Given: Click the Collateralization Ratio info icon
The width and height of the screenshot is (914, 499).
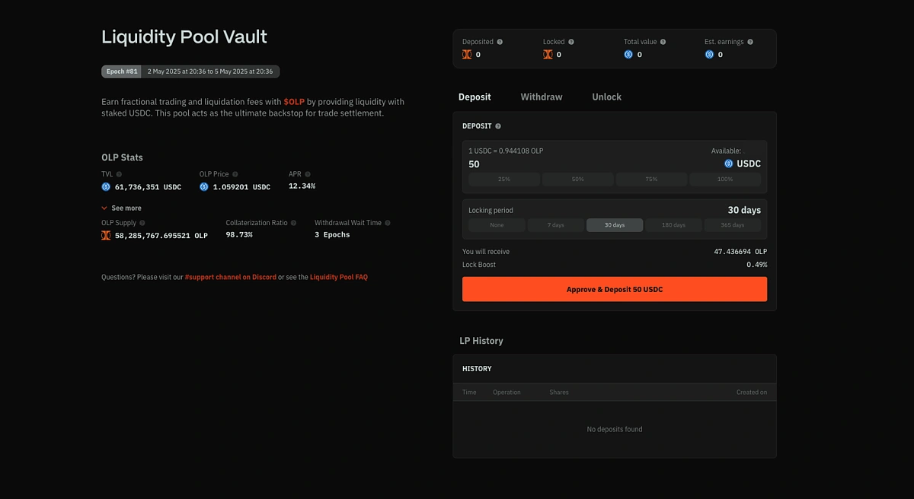Looking at the screenshot, I should [294, 223].
